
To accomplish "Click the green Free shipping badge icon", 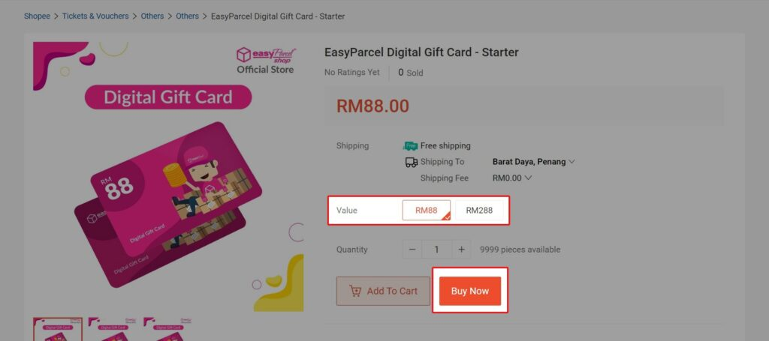I will [411, 146].
